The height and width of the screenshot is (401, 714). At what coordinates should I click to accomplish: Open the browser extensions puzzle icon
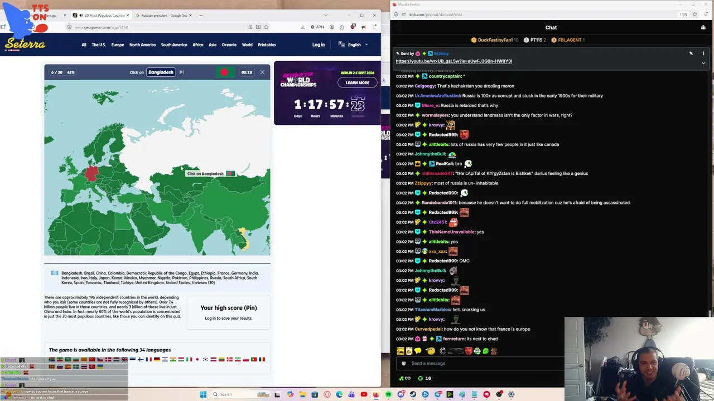[x=342, y=27]
